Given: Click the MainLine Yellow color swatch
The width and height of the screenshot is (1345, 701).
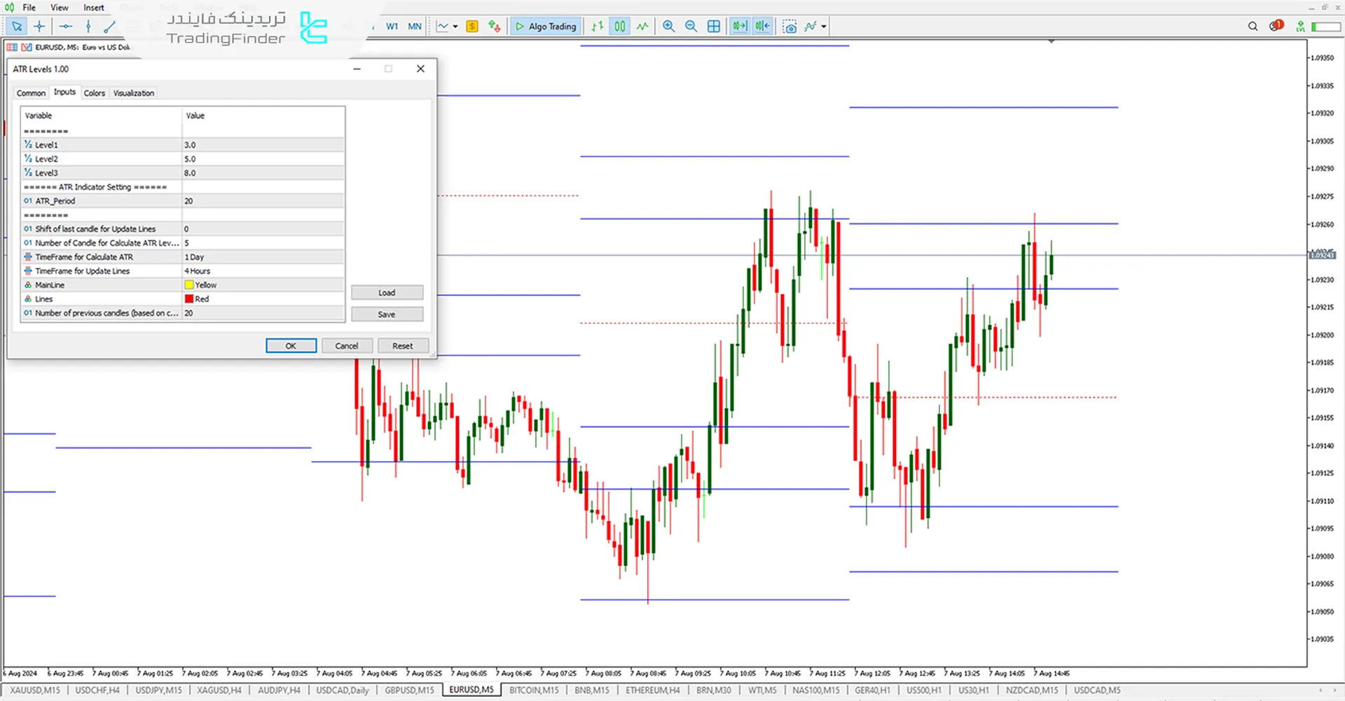Looking at the screenshot, I should [x=189, y=285].
